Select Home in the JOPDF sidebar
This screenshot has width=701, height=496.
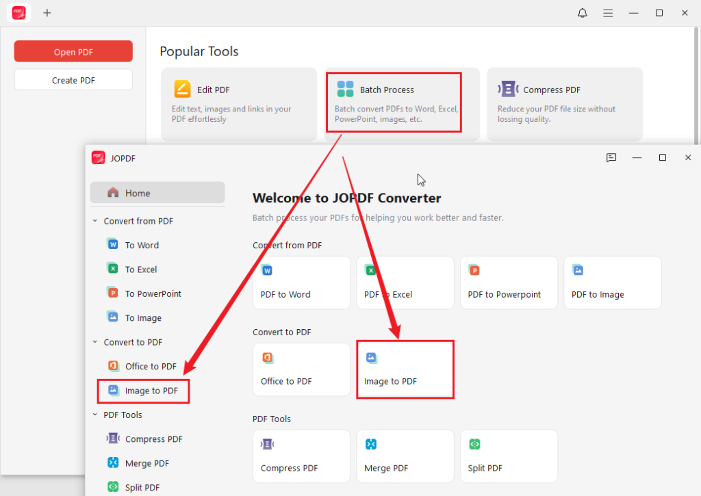pyautogui.click(x=157, y=193)
